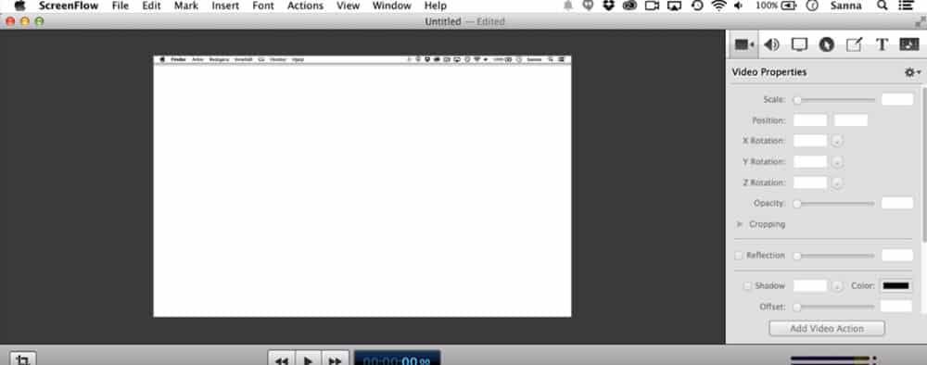Open the Audio Properties tab icon
This screenshot has height=365, width=927.
tap(771, 44)
